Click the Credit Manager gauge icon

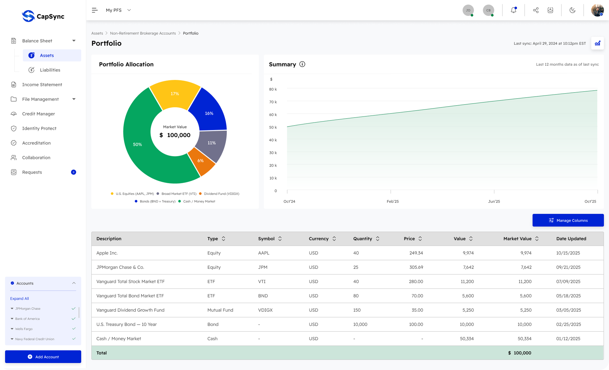click(14, 114)
